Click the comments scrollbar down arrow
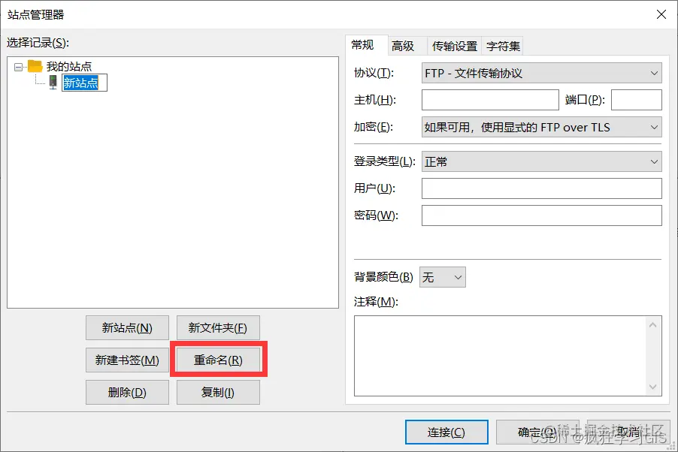The height and width of the screenshot is (452, 678). point(653,387)
